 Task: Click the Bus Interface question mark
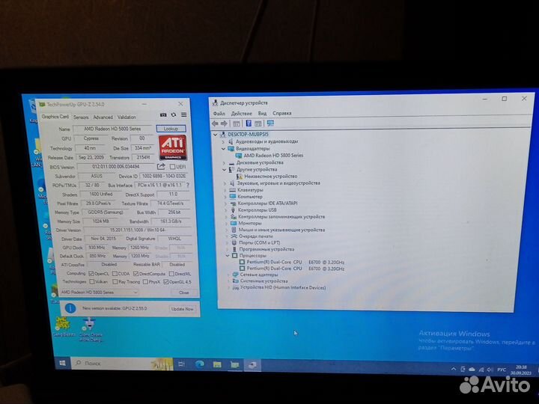(x=188, y=185)
